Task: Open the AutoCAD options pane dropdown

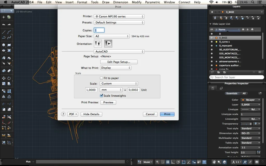Action: pos(119,52)
